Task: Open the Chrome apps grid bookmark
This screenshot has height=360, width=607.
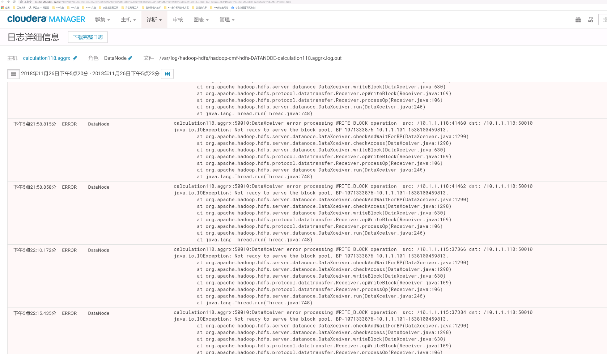Action: [x=5, y=7]
